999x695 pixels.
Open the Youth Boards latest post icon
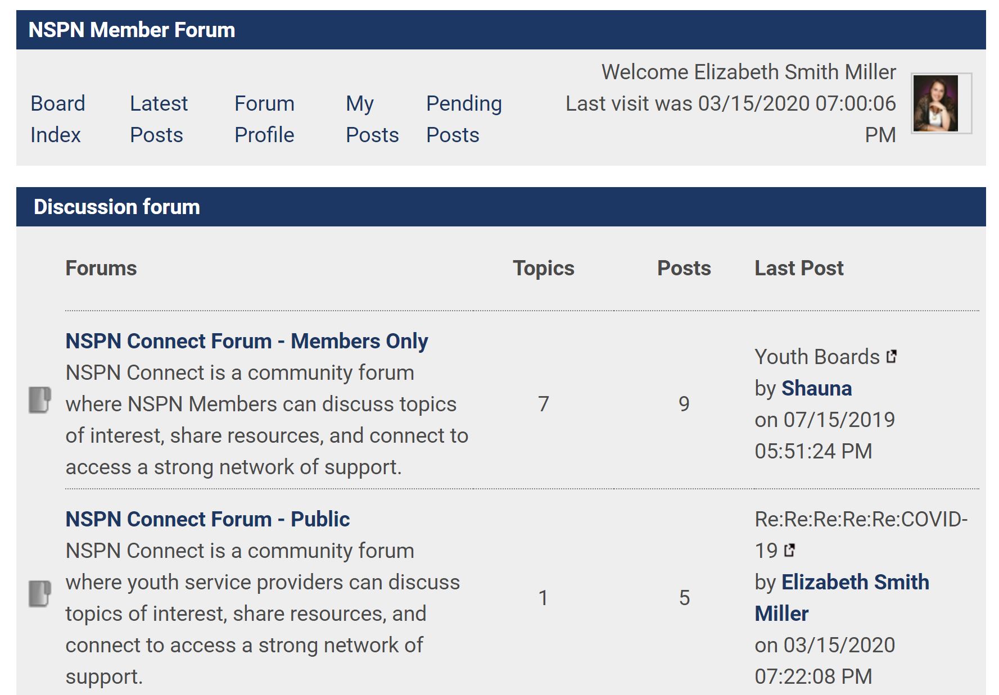pyautogui.click(x=892, y=357)
